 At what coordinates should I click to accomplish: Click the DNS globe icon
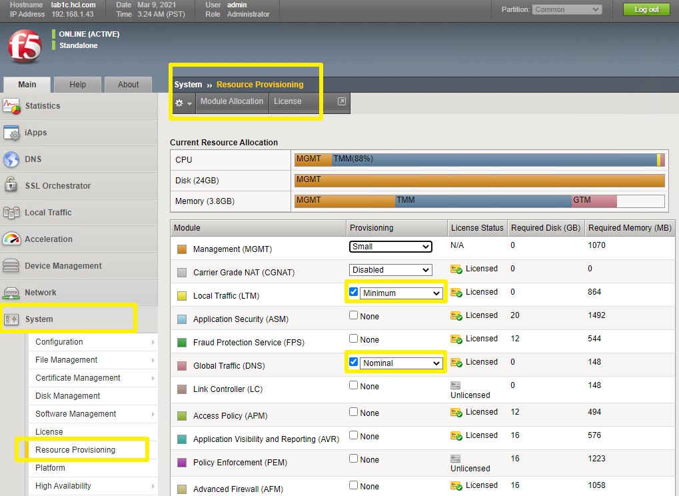coord(11,159)
